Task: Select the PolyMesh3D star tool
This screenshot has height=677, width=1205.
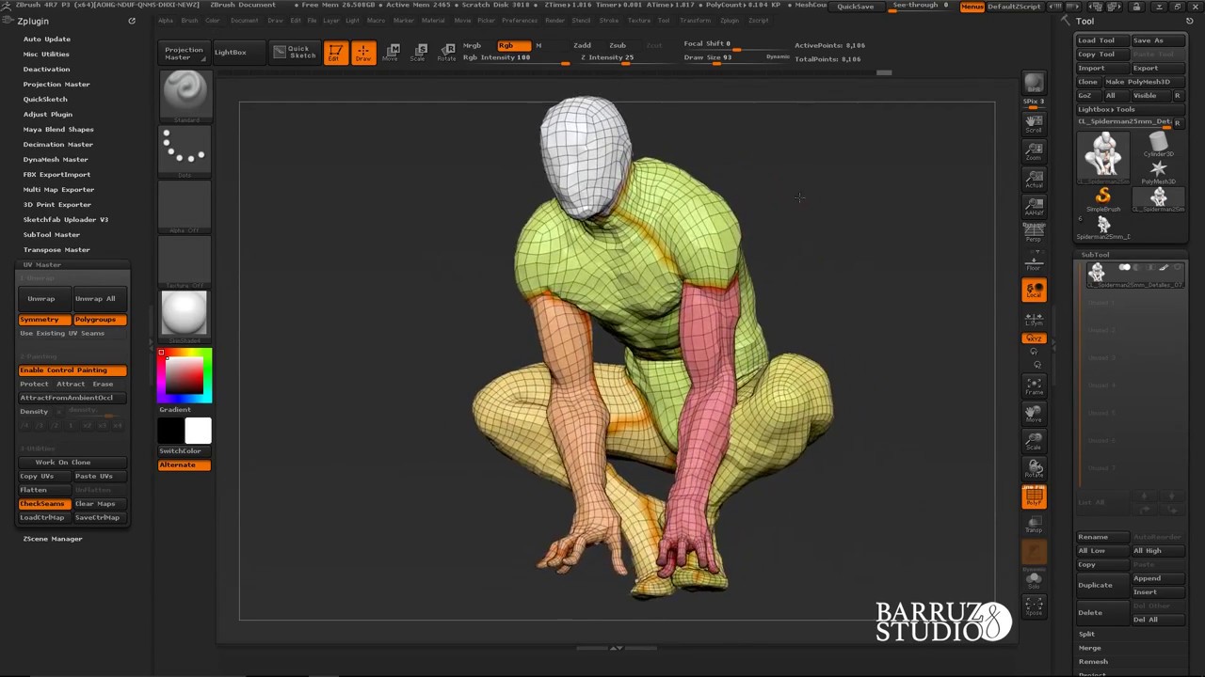Action: [1159, 171]
